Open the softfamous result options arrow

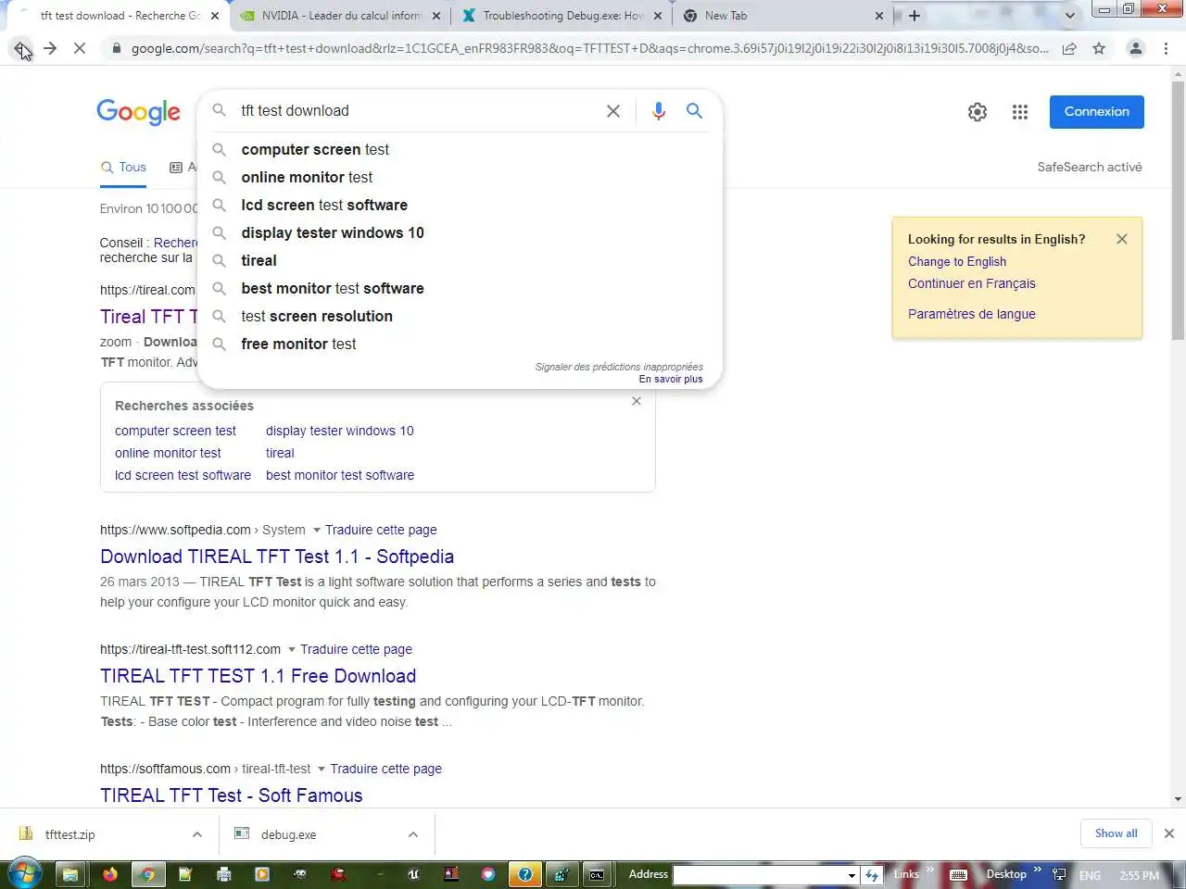322,769
